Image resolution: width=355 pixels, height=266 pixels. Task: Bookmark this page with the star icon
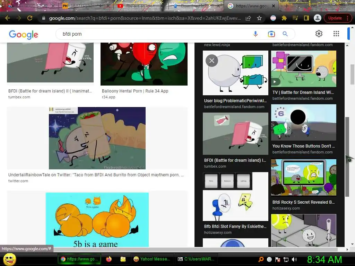(x=259, y=18)
